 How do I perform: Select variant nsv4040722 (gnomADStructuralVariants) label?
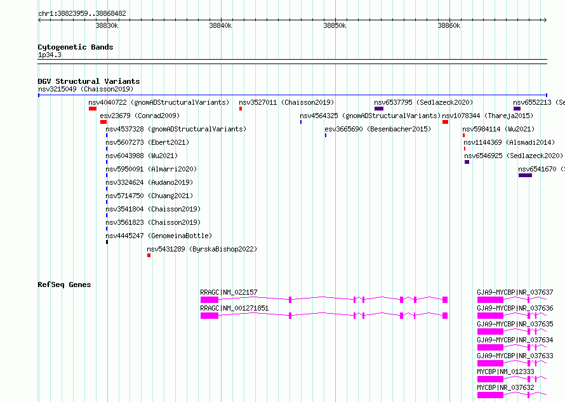[x=159, y=102]
